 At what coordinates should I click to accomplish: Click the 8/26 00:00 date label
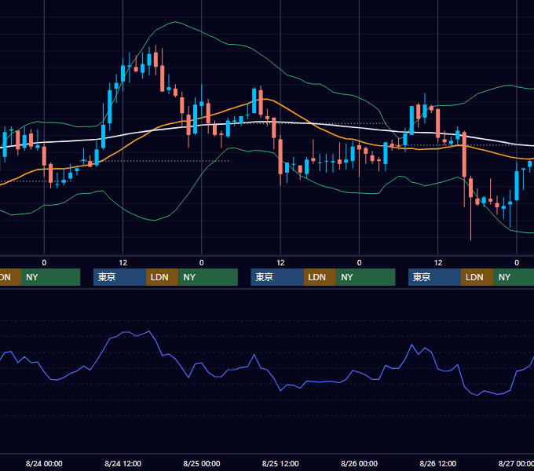[359, 463]
